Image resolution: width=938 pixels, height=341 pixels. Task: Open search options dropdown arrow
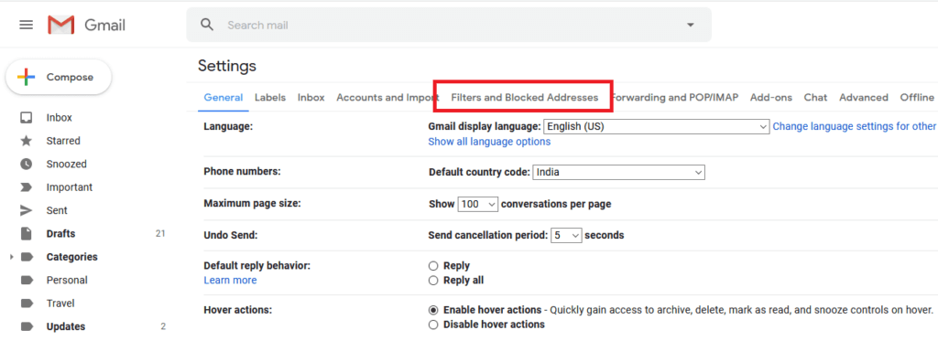(x=691, y=25)
